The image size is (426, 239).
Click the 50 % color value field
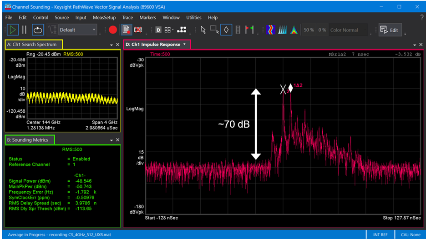309,30
